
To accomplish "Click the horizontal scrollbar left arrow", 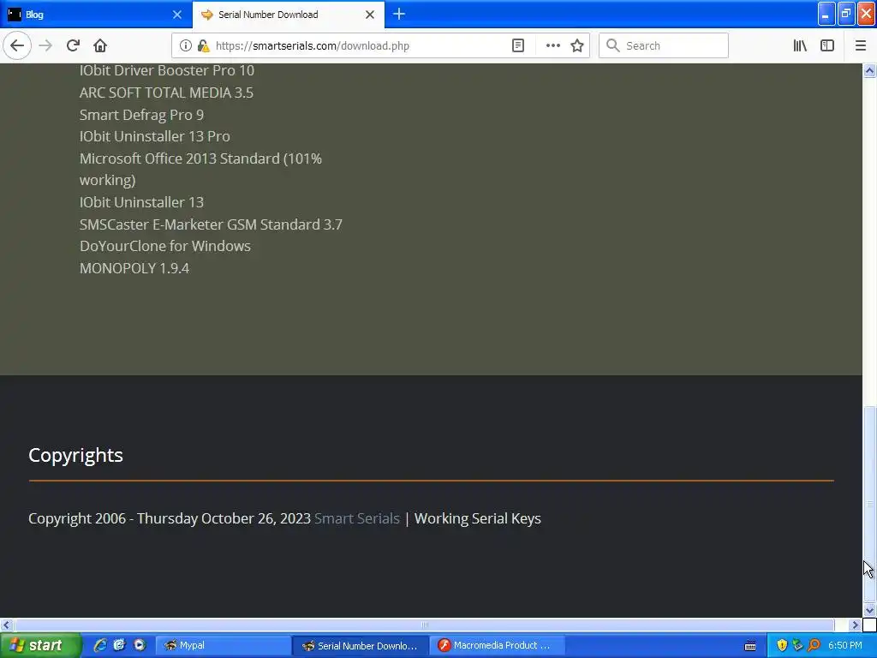I will (x=6, y=625).
